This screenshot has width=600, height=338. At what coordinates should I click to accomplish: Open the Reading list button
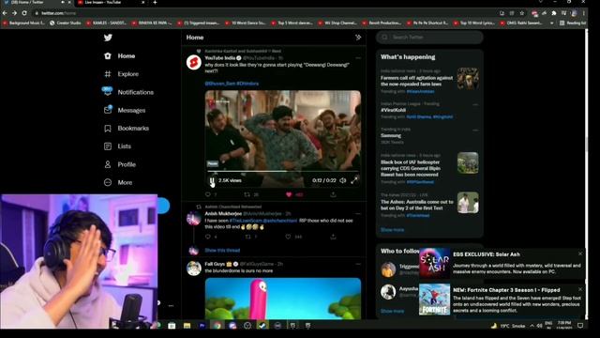pos(573,23)
